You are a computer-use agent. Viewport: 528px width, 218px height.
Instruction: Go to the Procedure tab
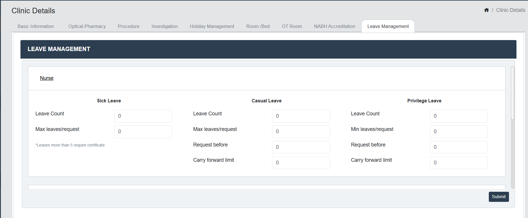129,26
